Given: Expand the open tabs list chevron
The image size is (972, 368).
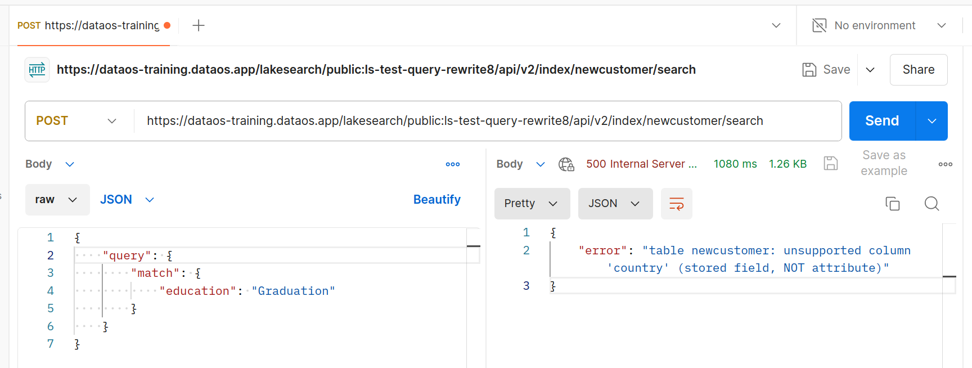Looking at the screenshot, I should tap(776, 25).
